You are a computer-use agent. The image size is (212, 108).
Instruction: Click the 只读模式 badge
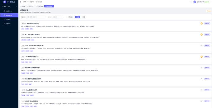209,11
